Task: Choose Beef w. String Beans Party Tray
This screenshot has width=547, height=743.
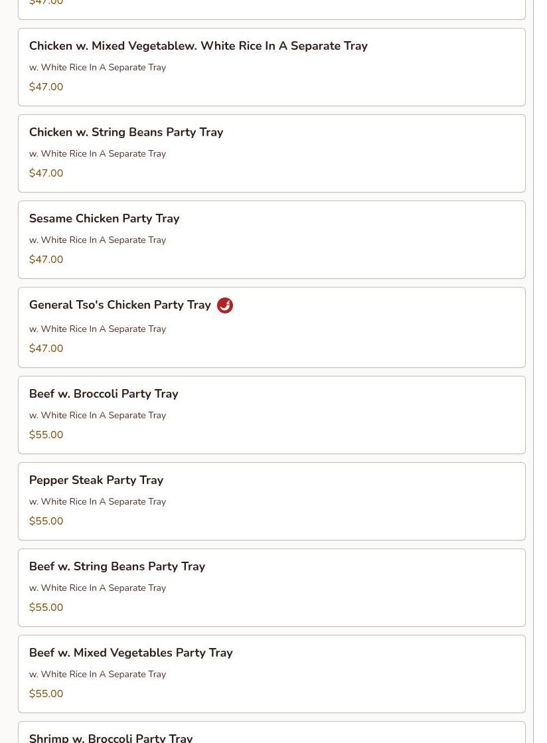Action: tap(117, 566)
